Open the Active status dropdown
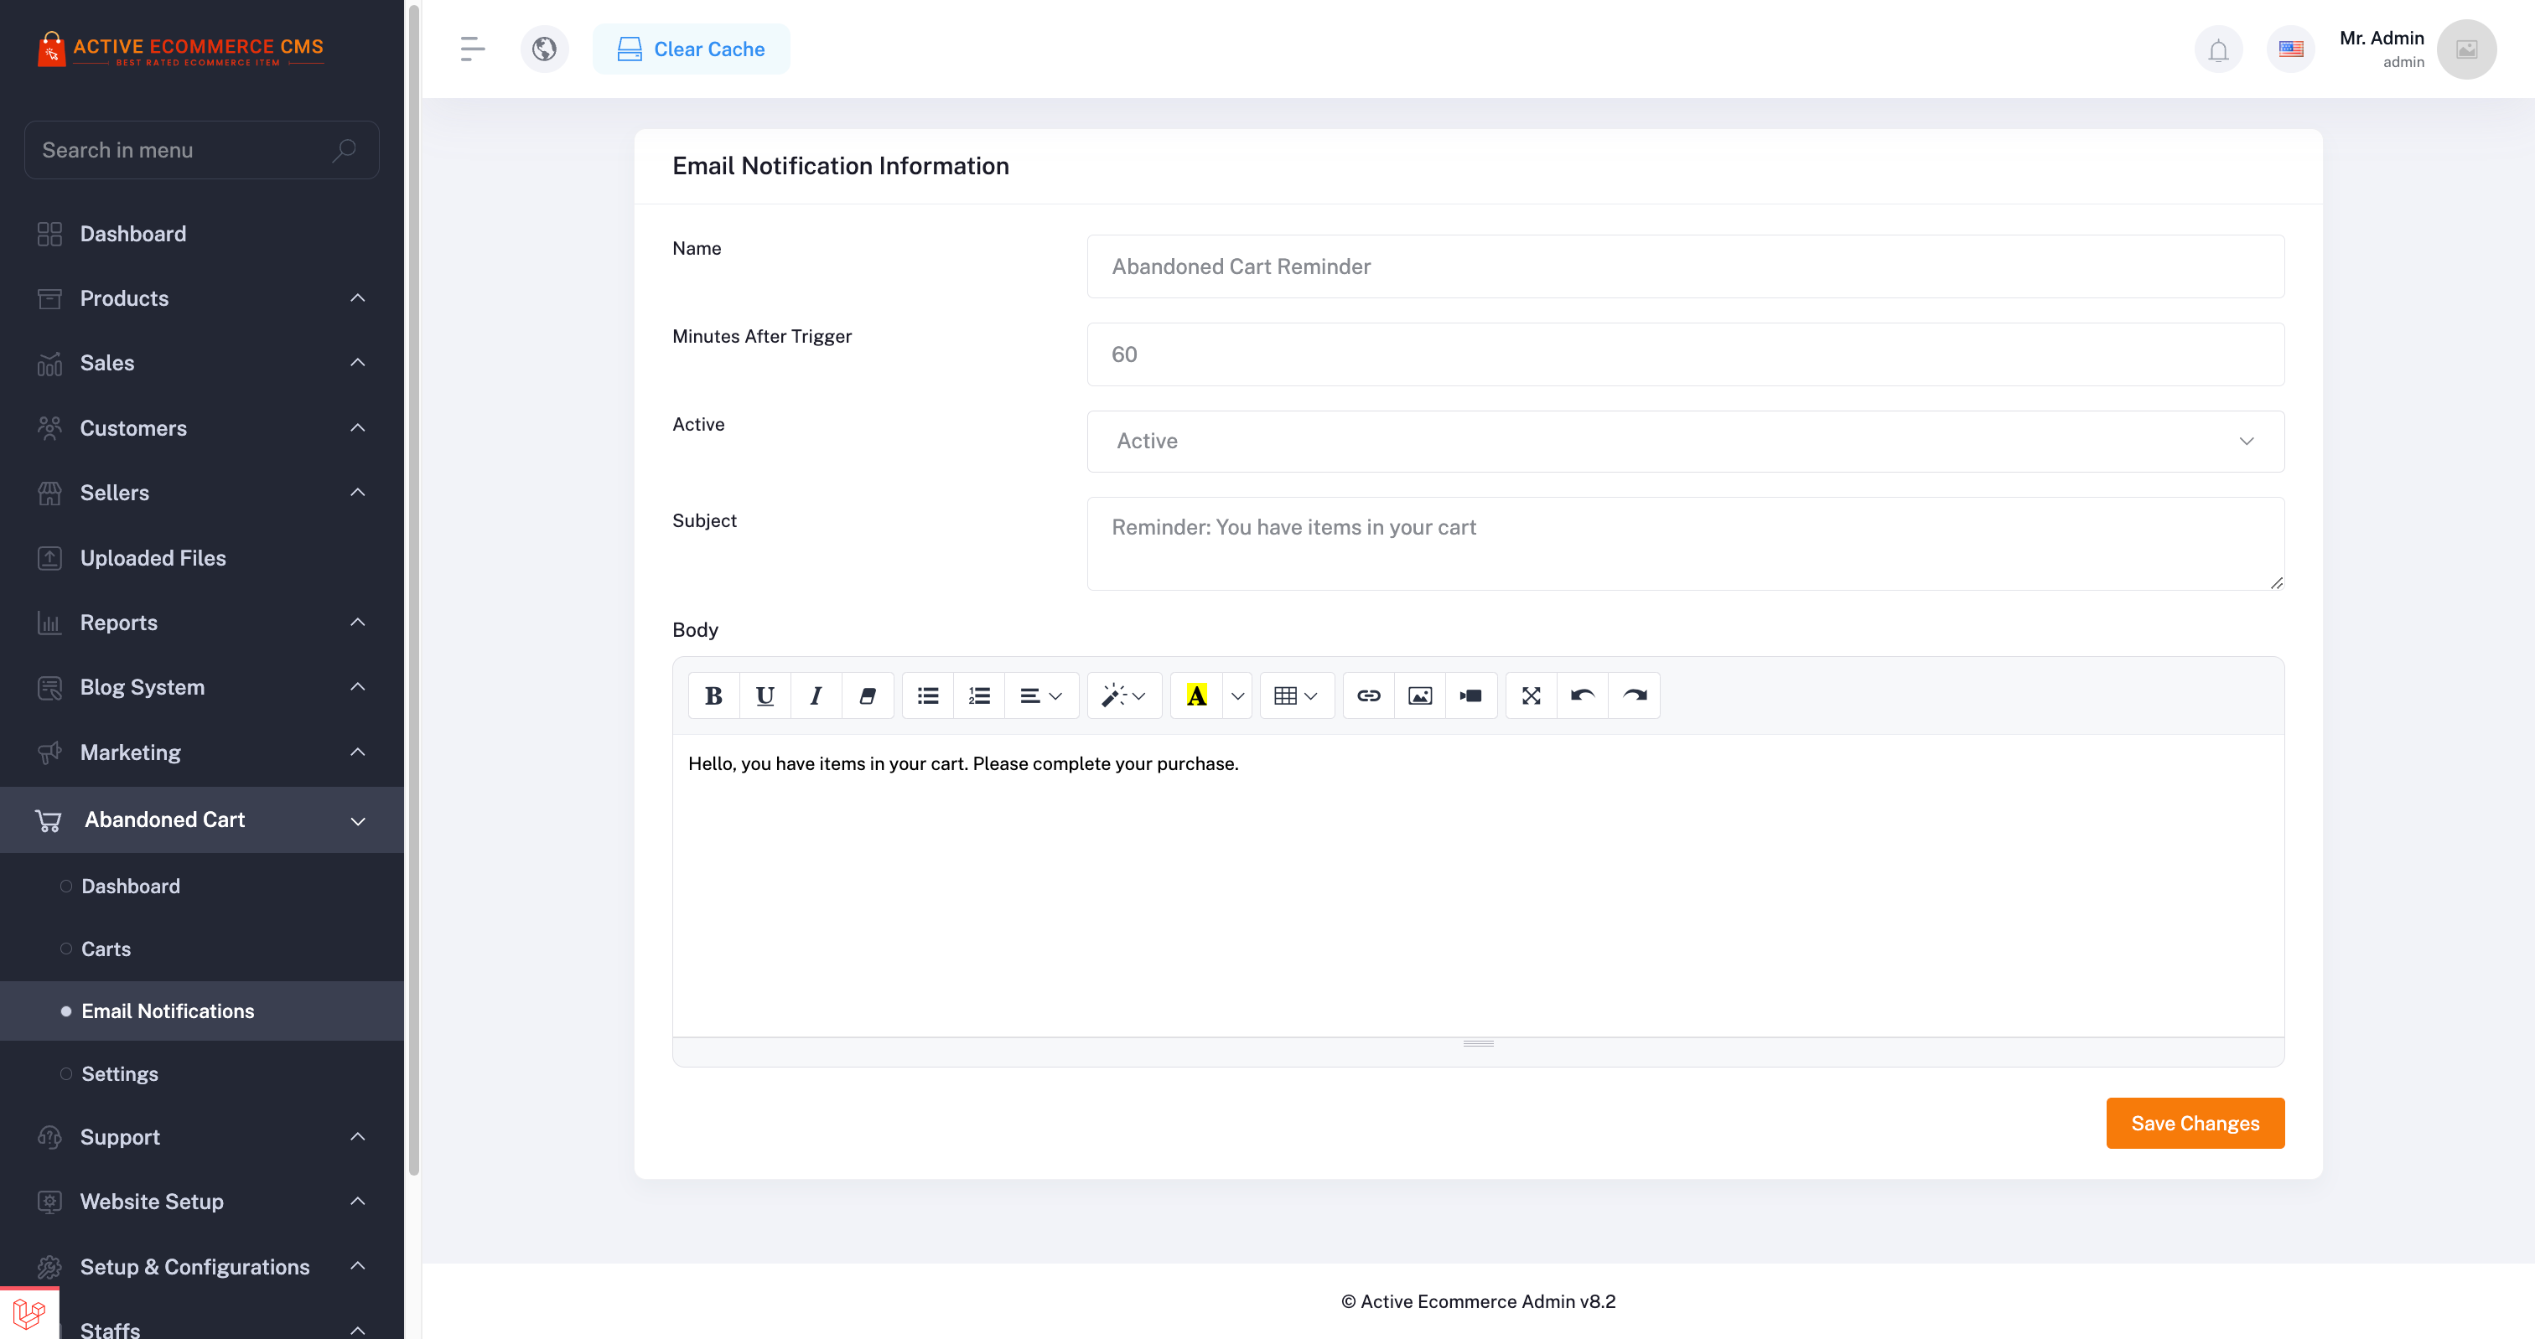This screenshot has width=2535, height=1339. click(1685, 441)
